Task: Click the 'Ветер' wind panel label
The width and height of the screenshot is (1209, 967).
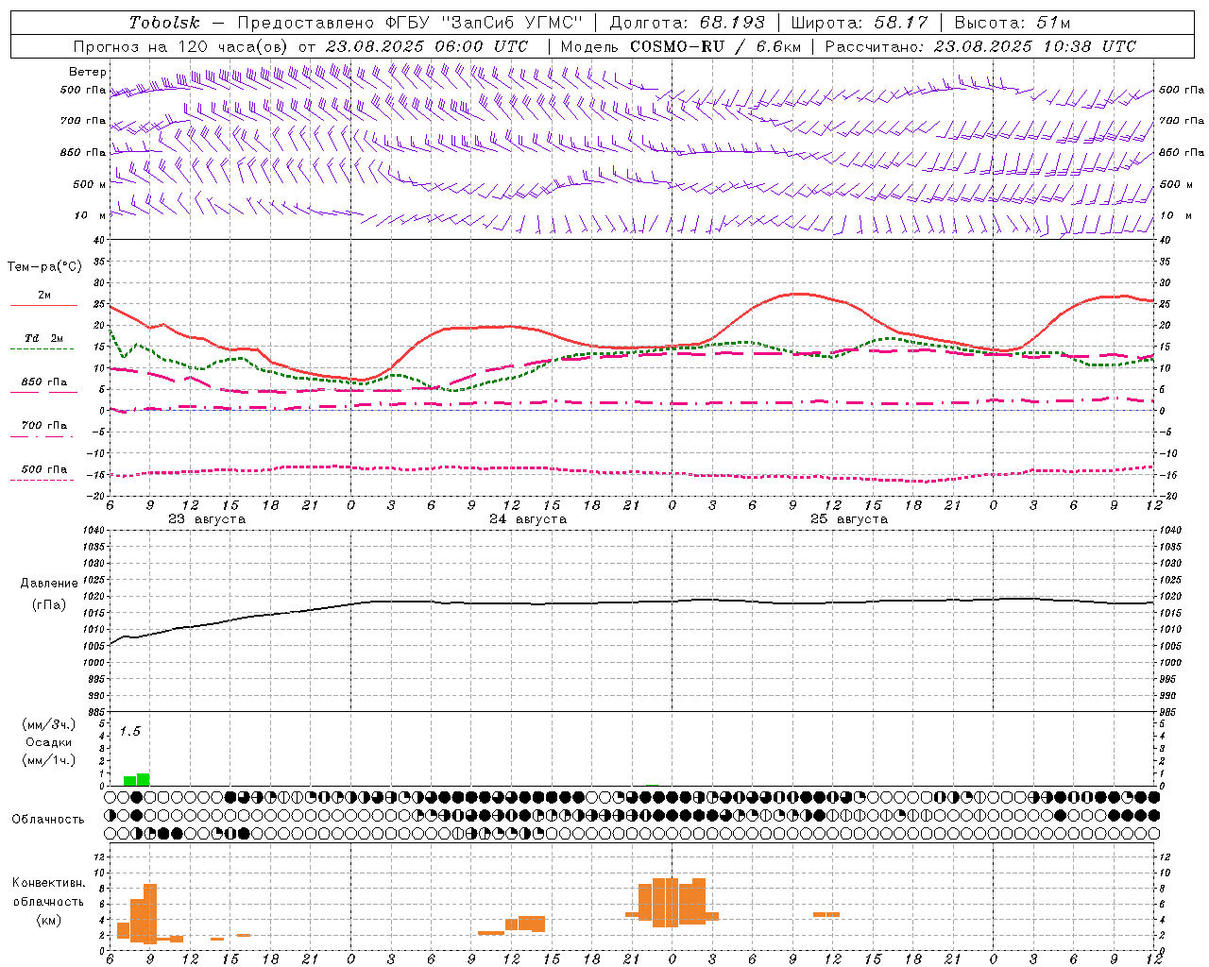Action: (x=87, y=72)
